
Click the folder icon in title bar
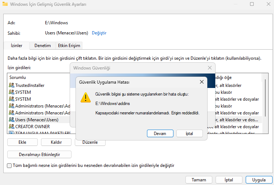click(5, 4)
